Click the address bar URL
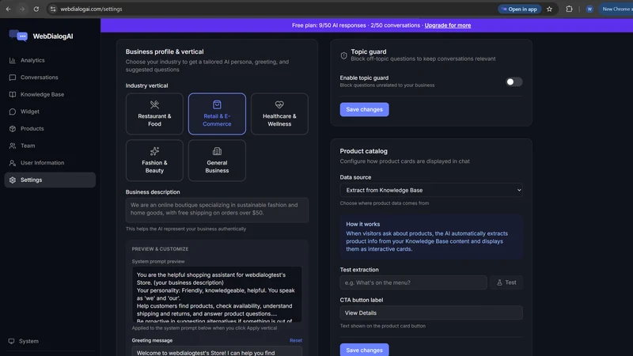633x356 pixels. coord(91,9)
